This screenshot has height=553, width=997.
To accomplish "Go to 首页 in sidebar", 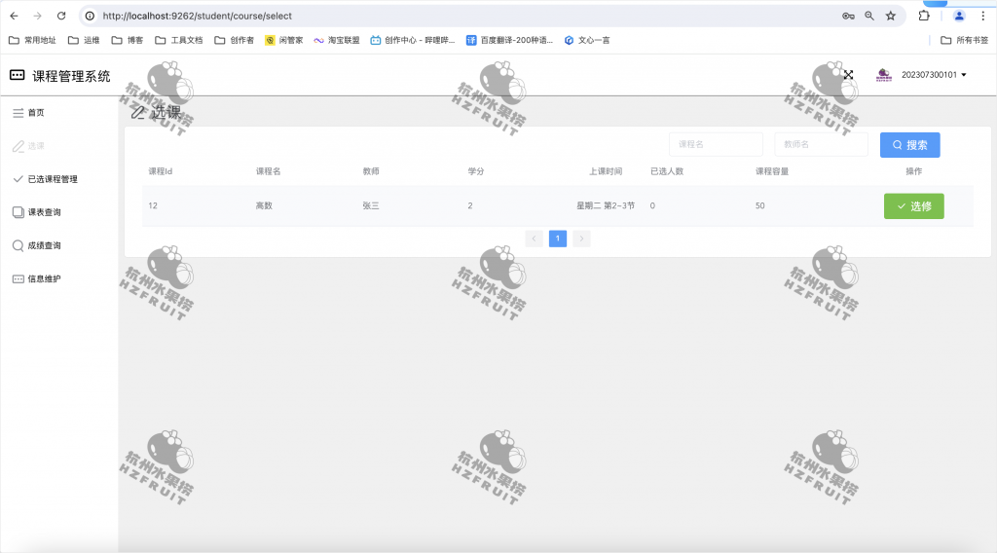I will (x=59, y=113).
